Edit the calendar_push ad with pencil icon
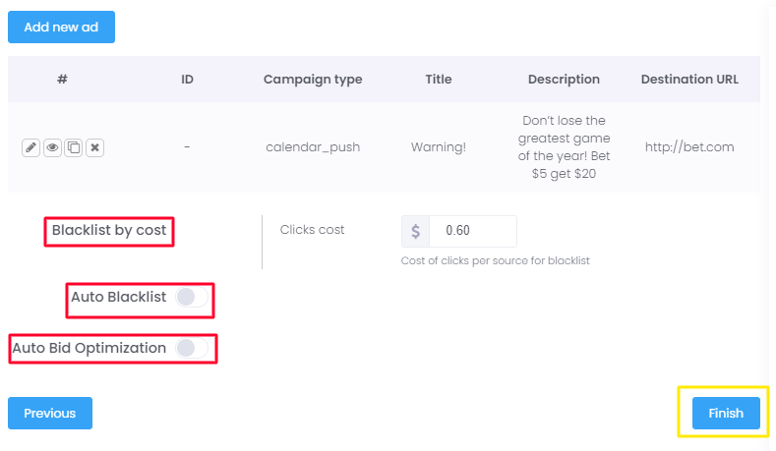The width and height of the screenshot is (776, 451). tap(30, 147)
